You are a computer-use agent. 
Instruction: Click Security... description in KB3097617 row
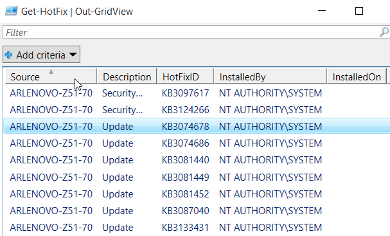(x=122, y=94)
